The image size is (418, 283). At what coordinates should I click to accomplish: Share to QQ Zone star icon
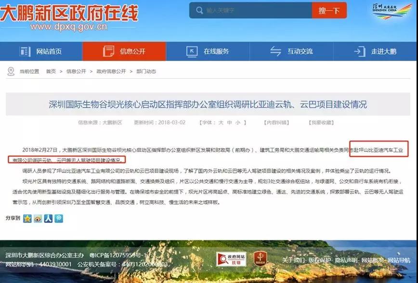pos(27,219)
